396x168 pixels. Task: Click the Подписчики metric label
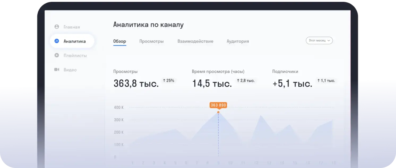285,72
